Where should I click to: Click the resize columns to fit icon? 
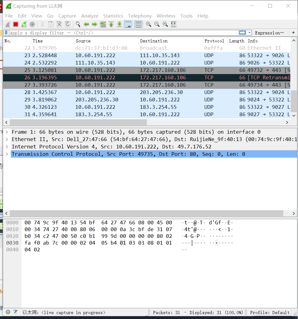pos(174,24)
